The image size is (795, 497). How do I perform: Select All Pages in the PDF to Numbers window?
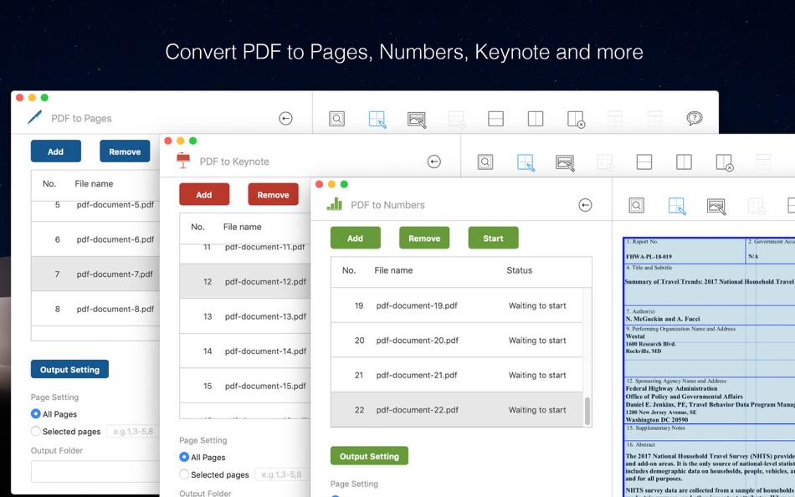pos(336,496)
